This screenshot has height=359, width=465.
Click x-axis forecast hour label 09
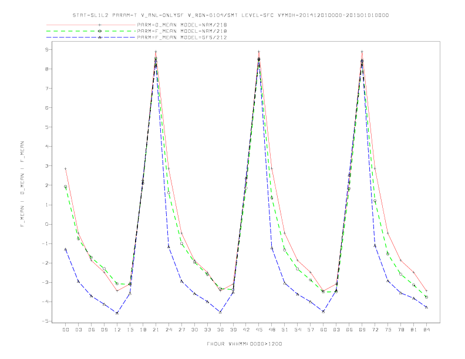[104, 330]
